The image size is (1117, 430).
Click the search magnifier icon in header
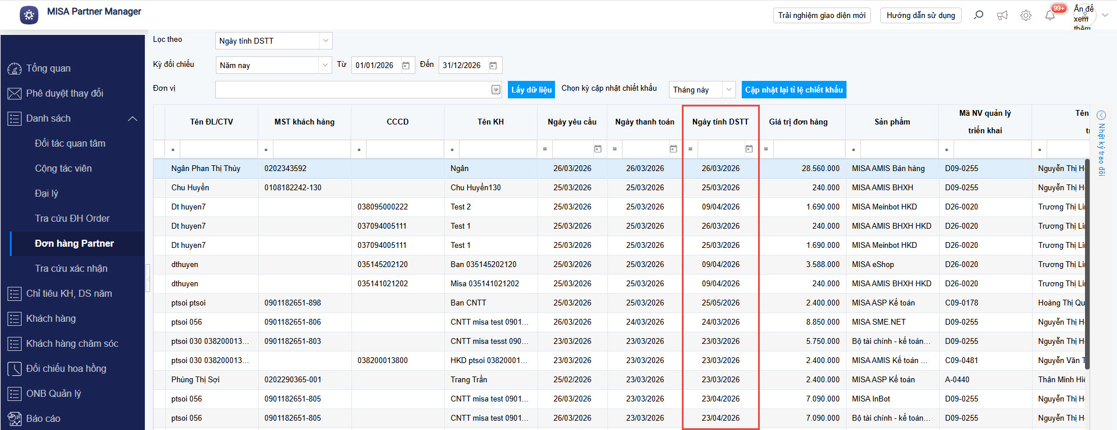979,15
